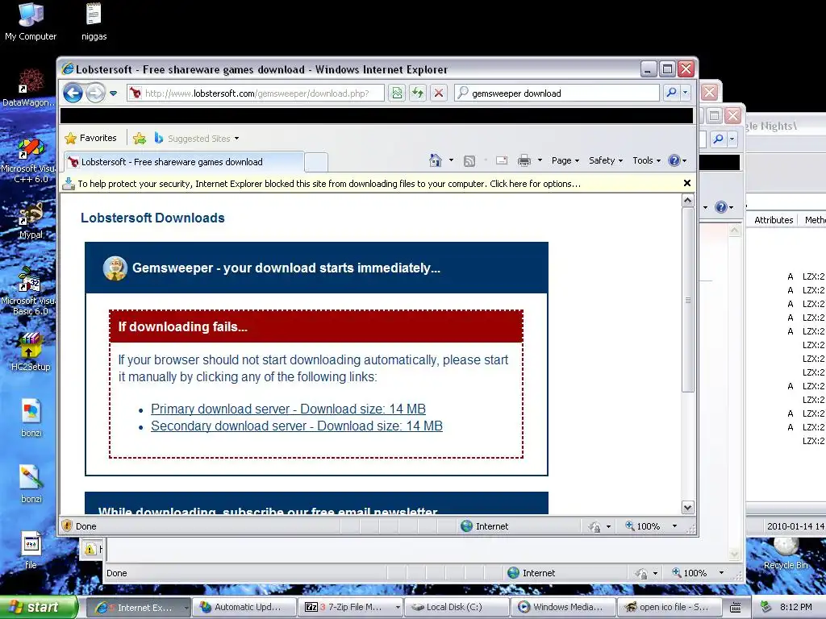Refresh the Lobstersoft page
The image size is (826, 619).
coord(418,93)
